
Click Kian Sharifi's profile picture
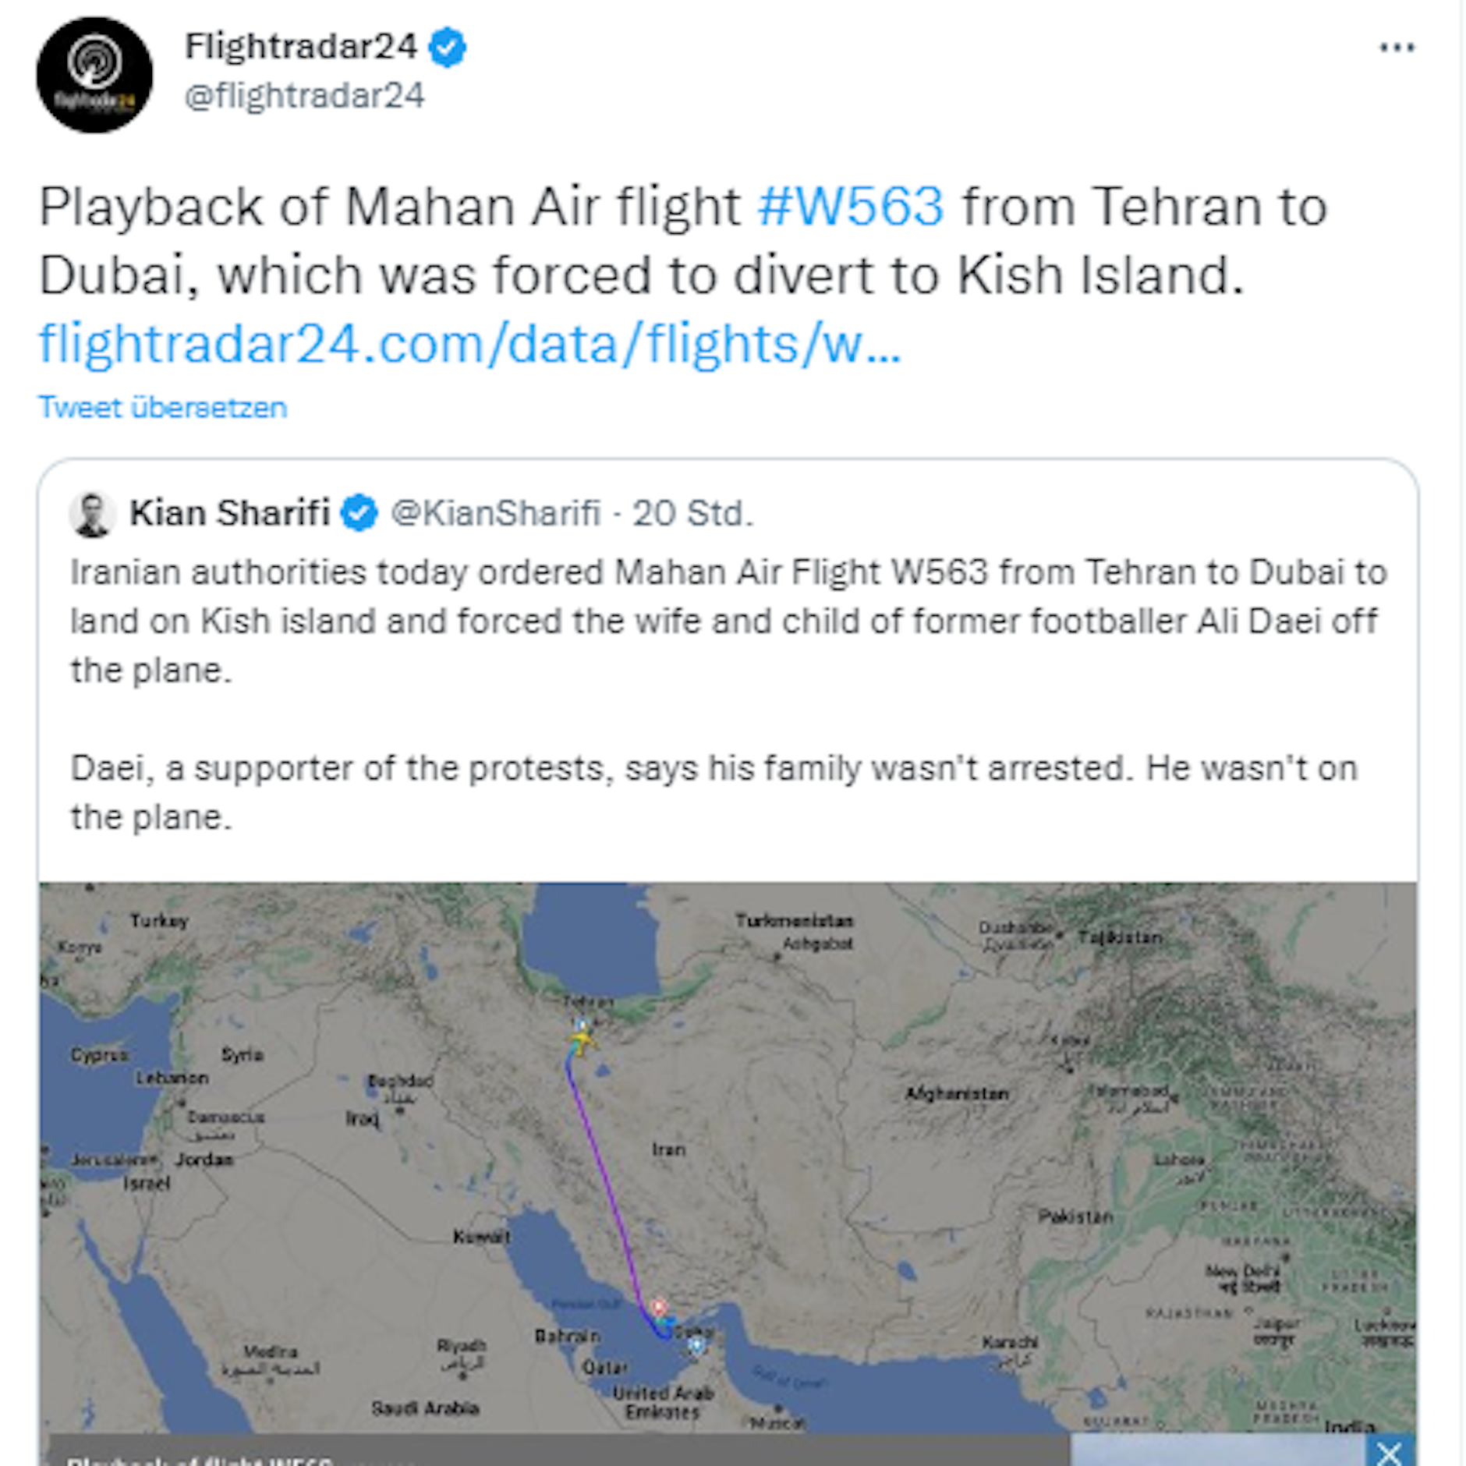point(93,513)
